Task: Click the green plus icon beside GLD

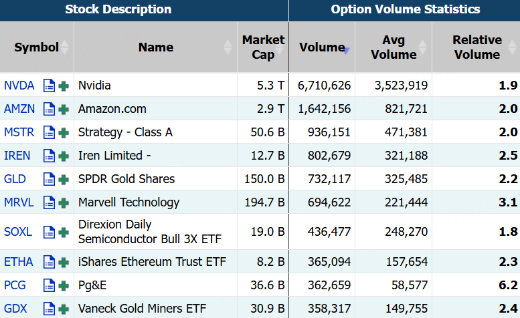Action: click(64, 179)
